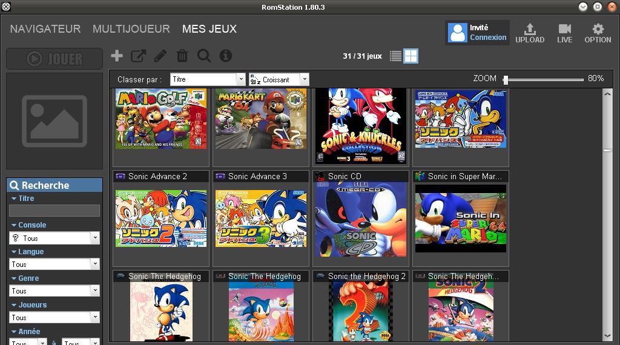Image resolution: width=620 pixels, height=345 pixels.
Task: Click Sonic in Super Mar... N64 icon
Action: [x=420, y=176]
